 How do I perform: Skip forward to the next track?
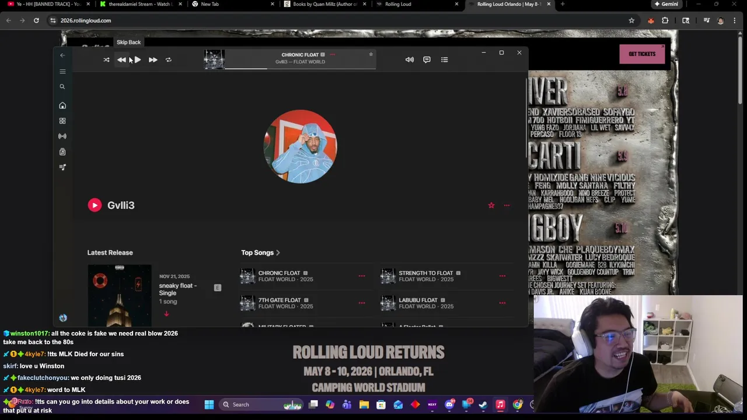tap(153, 60)
